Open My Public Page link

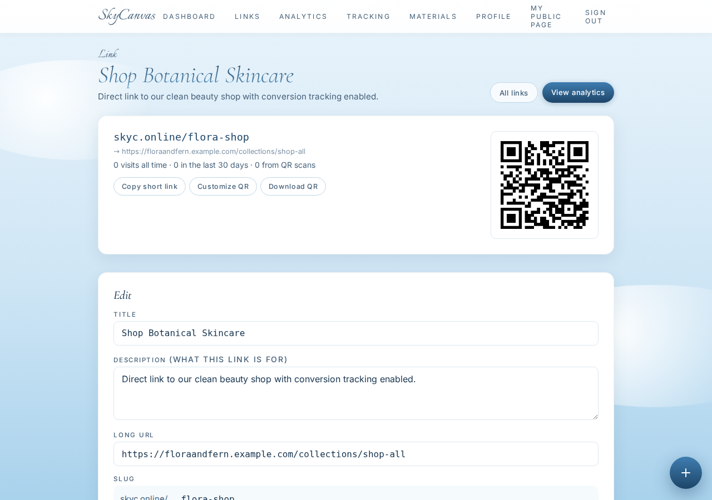click(546, 17)
